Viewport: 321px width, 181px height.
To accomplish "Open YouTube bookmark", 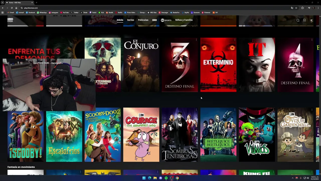I will (x=64, y=13).
